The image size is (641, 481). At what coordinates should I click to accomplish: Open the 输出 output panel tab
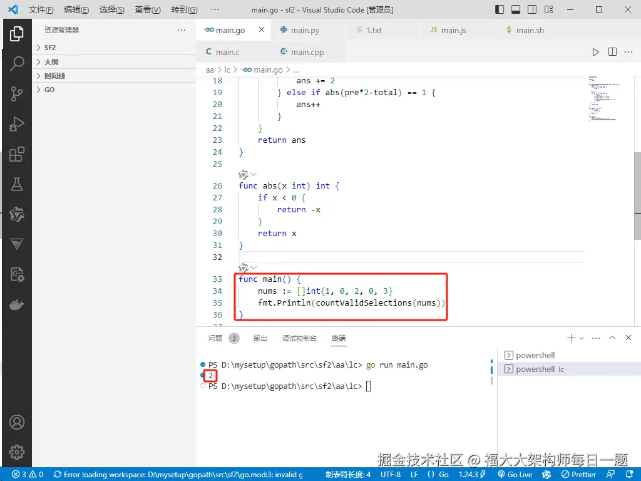(x=260, y=338)
